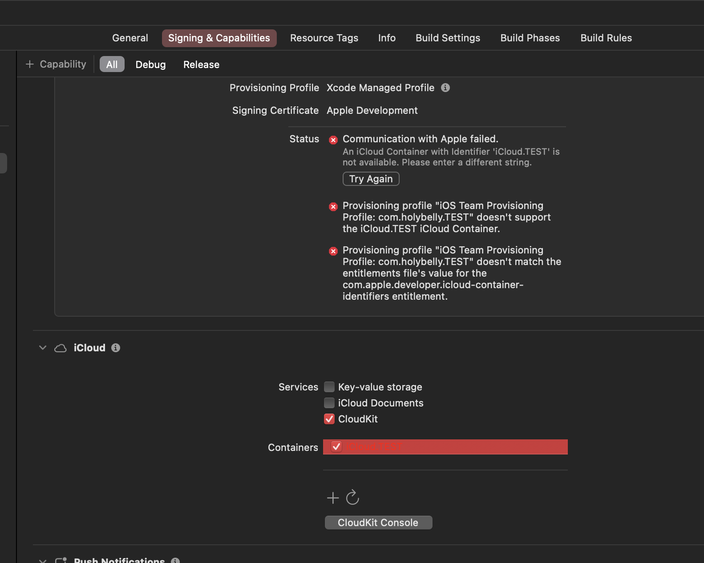Screen dimensions: 704x563
Task: Check the iCloud Documents checkbox
Action: click(329, 403)
